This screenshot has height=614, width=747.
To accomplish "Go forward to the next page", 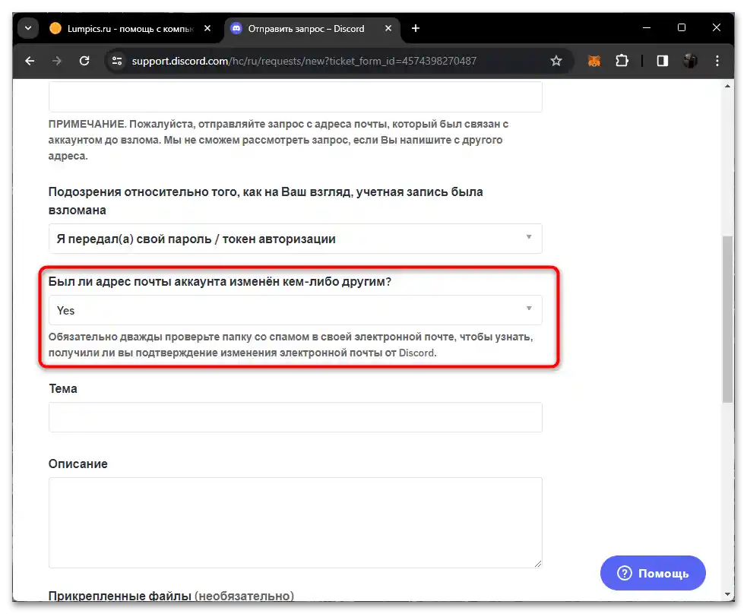I will 57,61.
